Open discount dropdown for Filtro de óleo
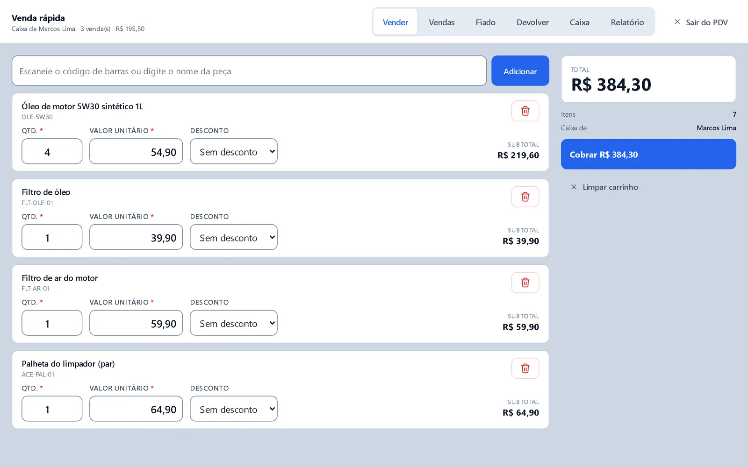This screenshot has width=748, height=467. click(234, 237)
